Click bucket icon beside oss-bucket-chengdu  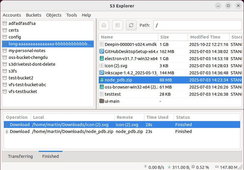[x=5, y=57]
